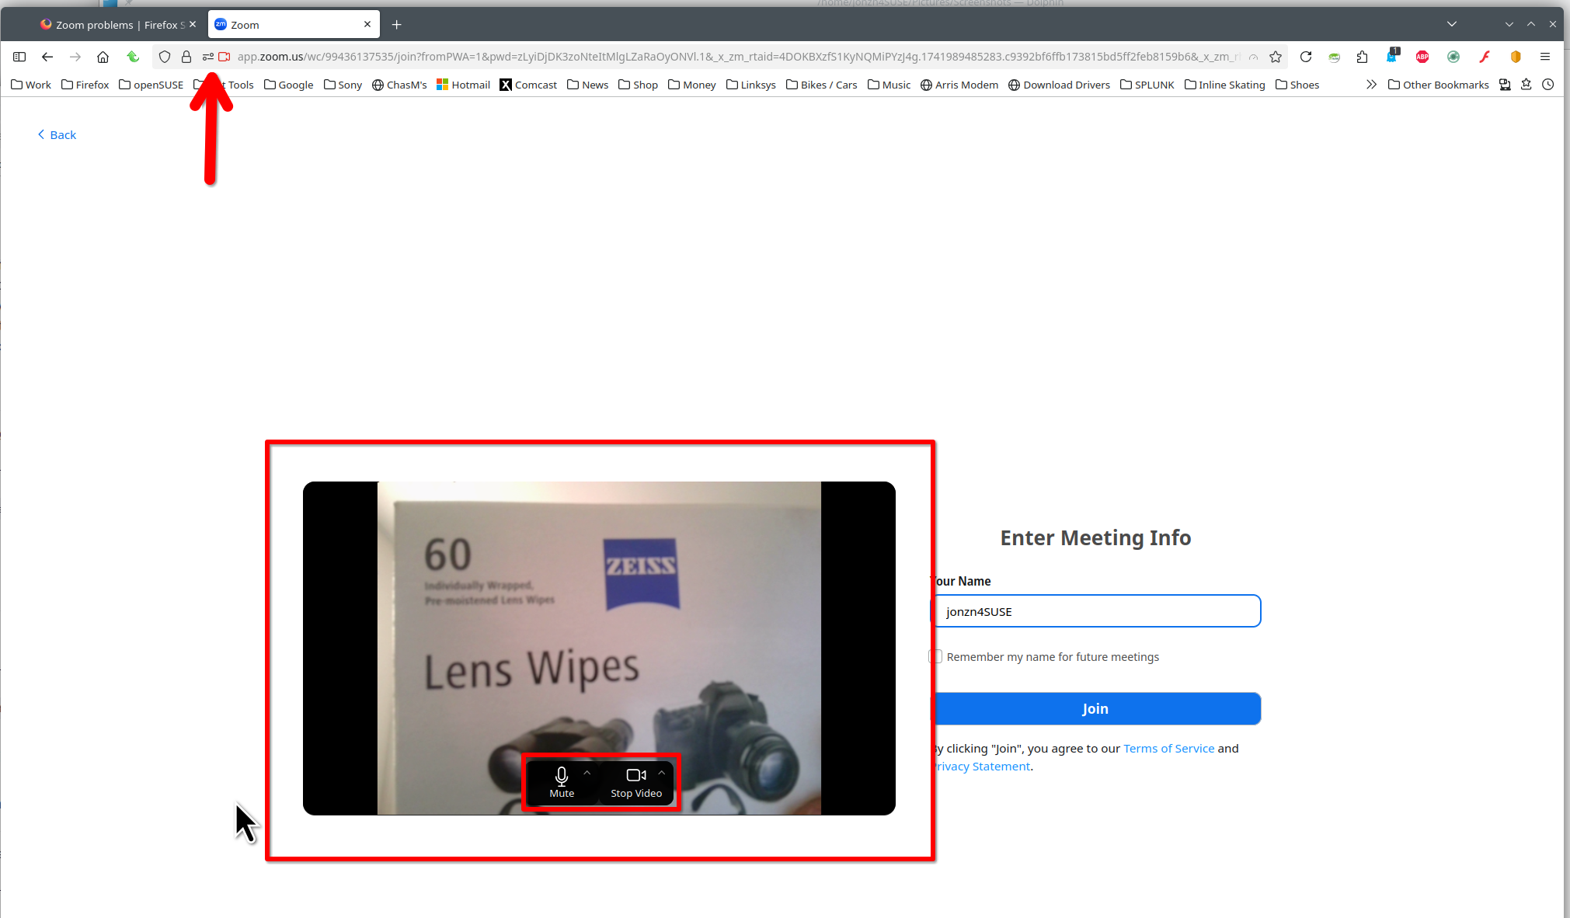The image size is (1570, 918).
Task: Open the Arris Modem bookmark
Action: pyautogui.click(x=959, y=85)
